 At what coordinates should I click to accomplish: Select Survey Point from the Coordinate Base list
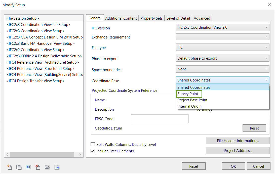[x=189, y=94]
